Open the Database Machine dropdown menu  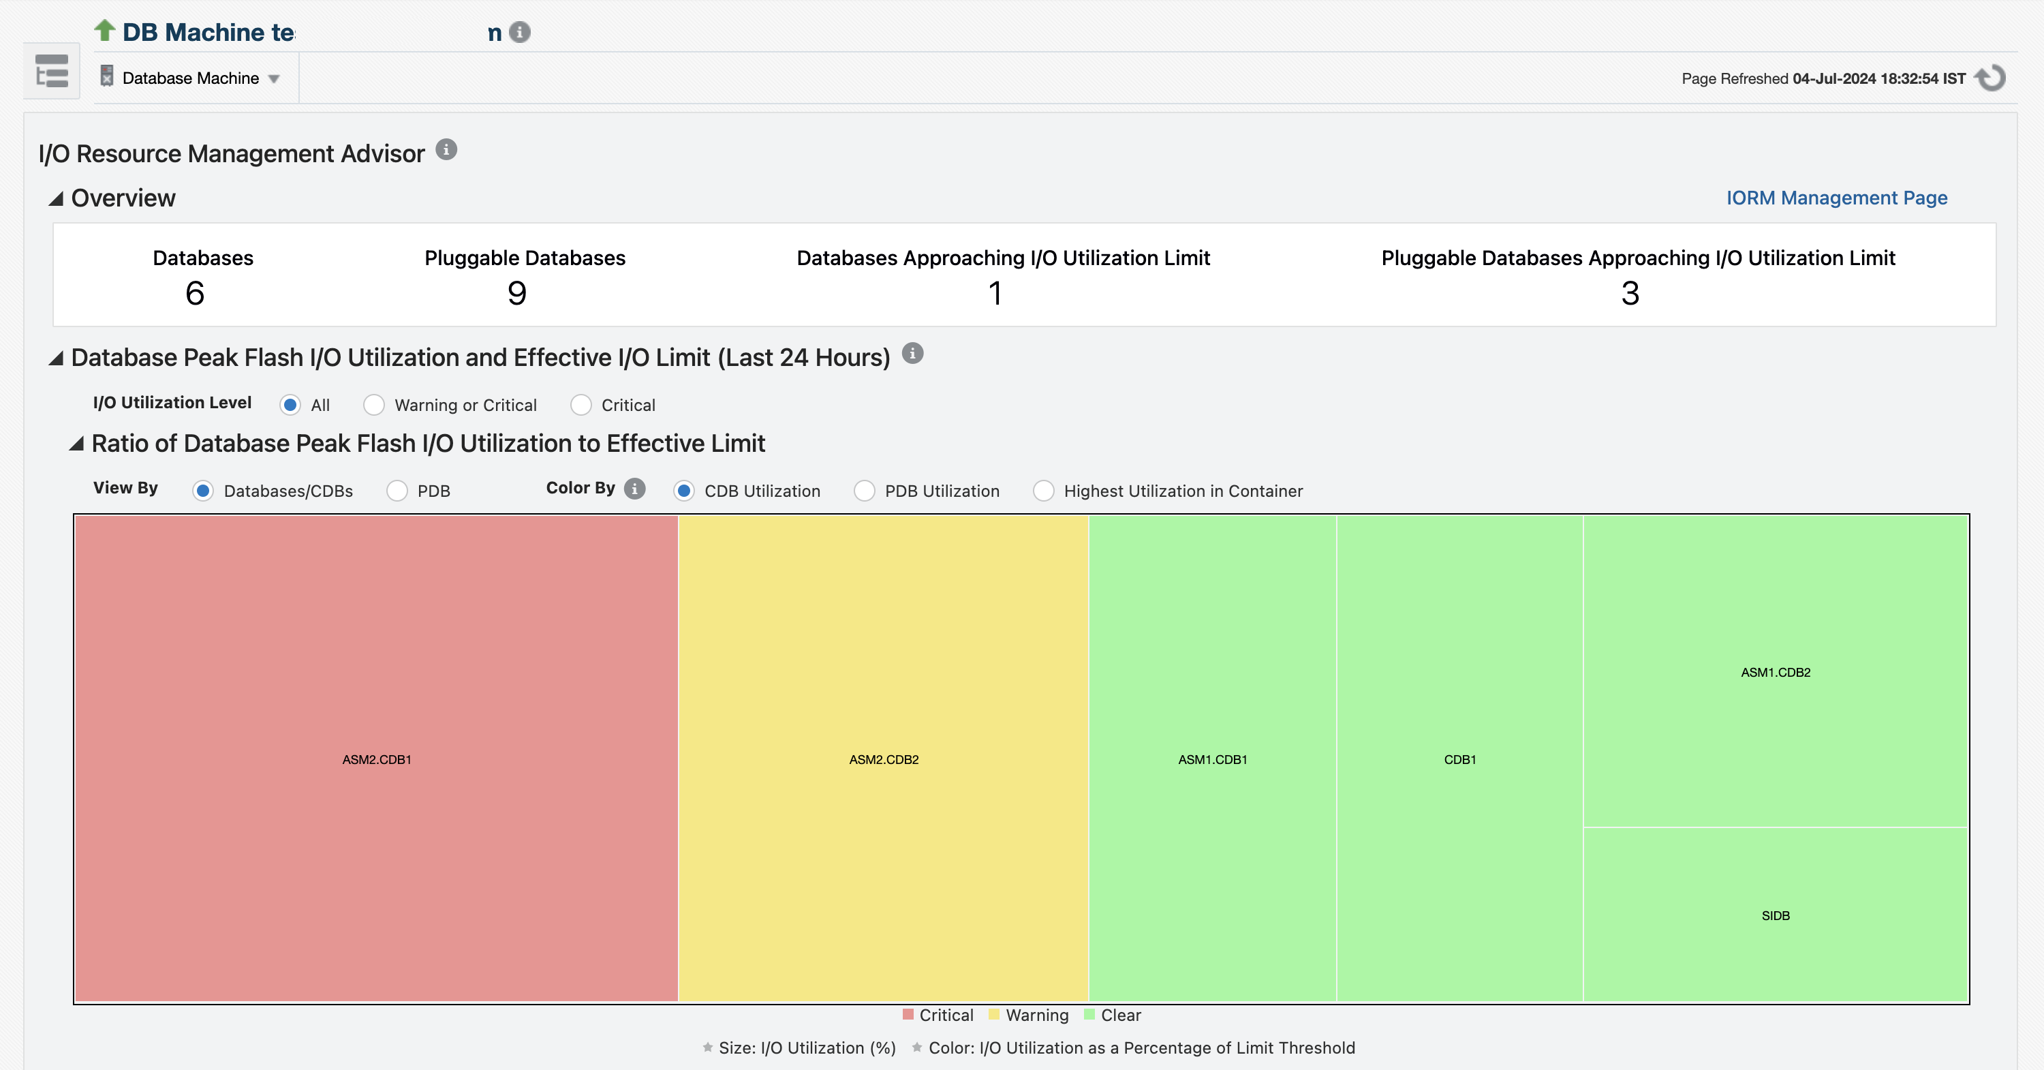point(275,78)
